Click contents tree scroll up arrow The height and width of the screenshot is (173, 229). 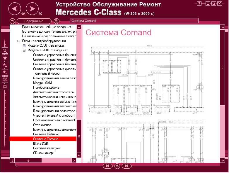click(79, 27)
